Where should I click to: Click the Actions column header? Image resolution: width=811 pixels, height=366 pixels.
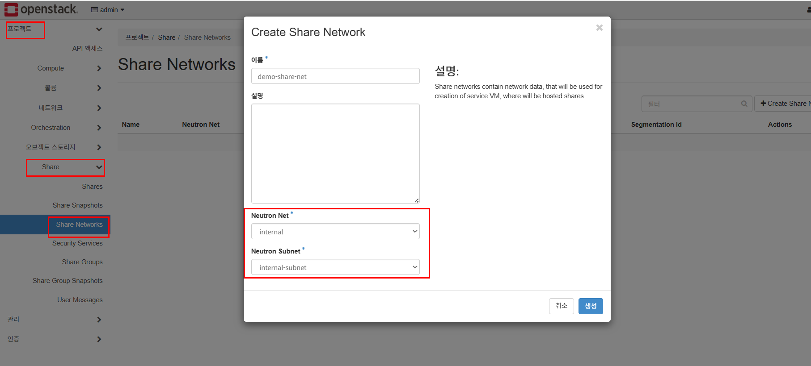tap(780, 125)
